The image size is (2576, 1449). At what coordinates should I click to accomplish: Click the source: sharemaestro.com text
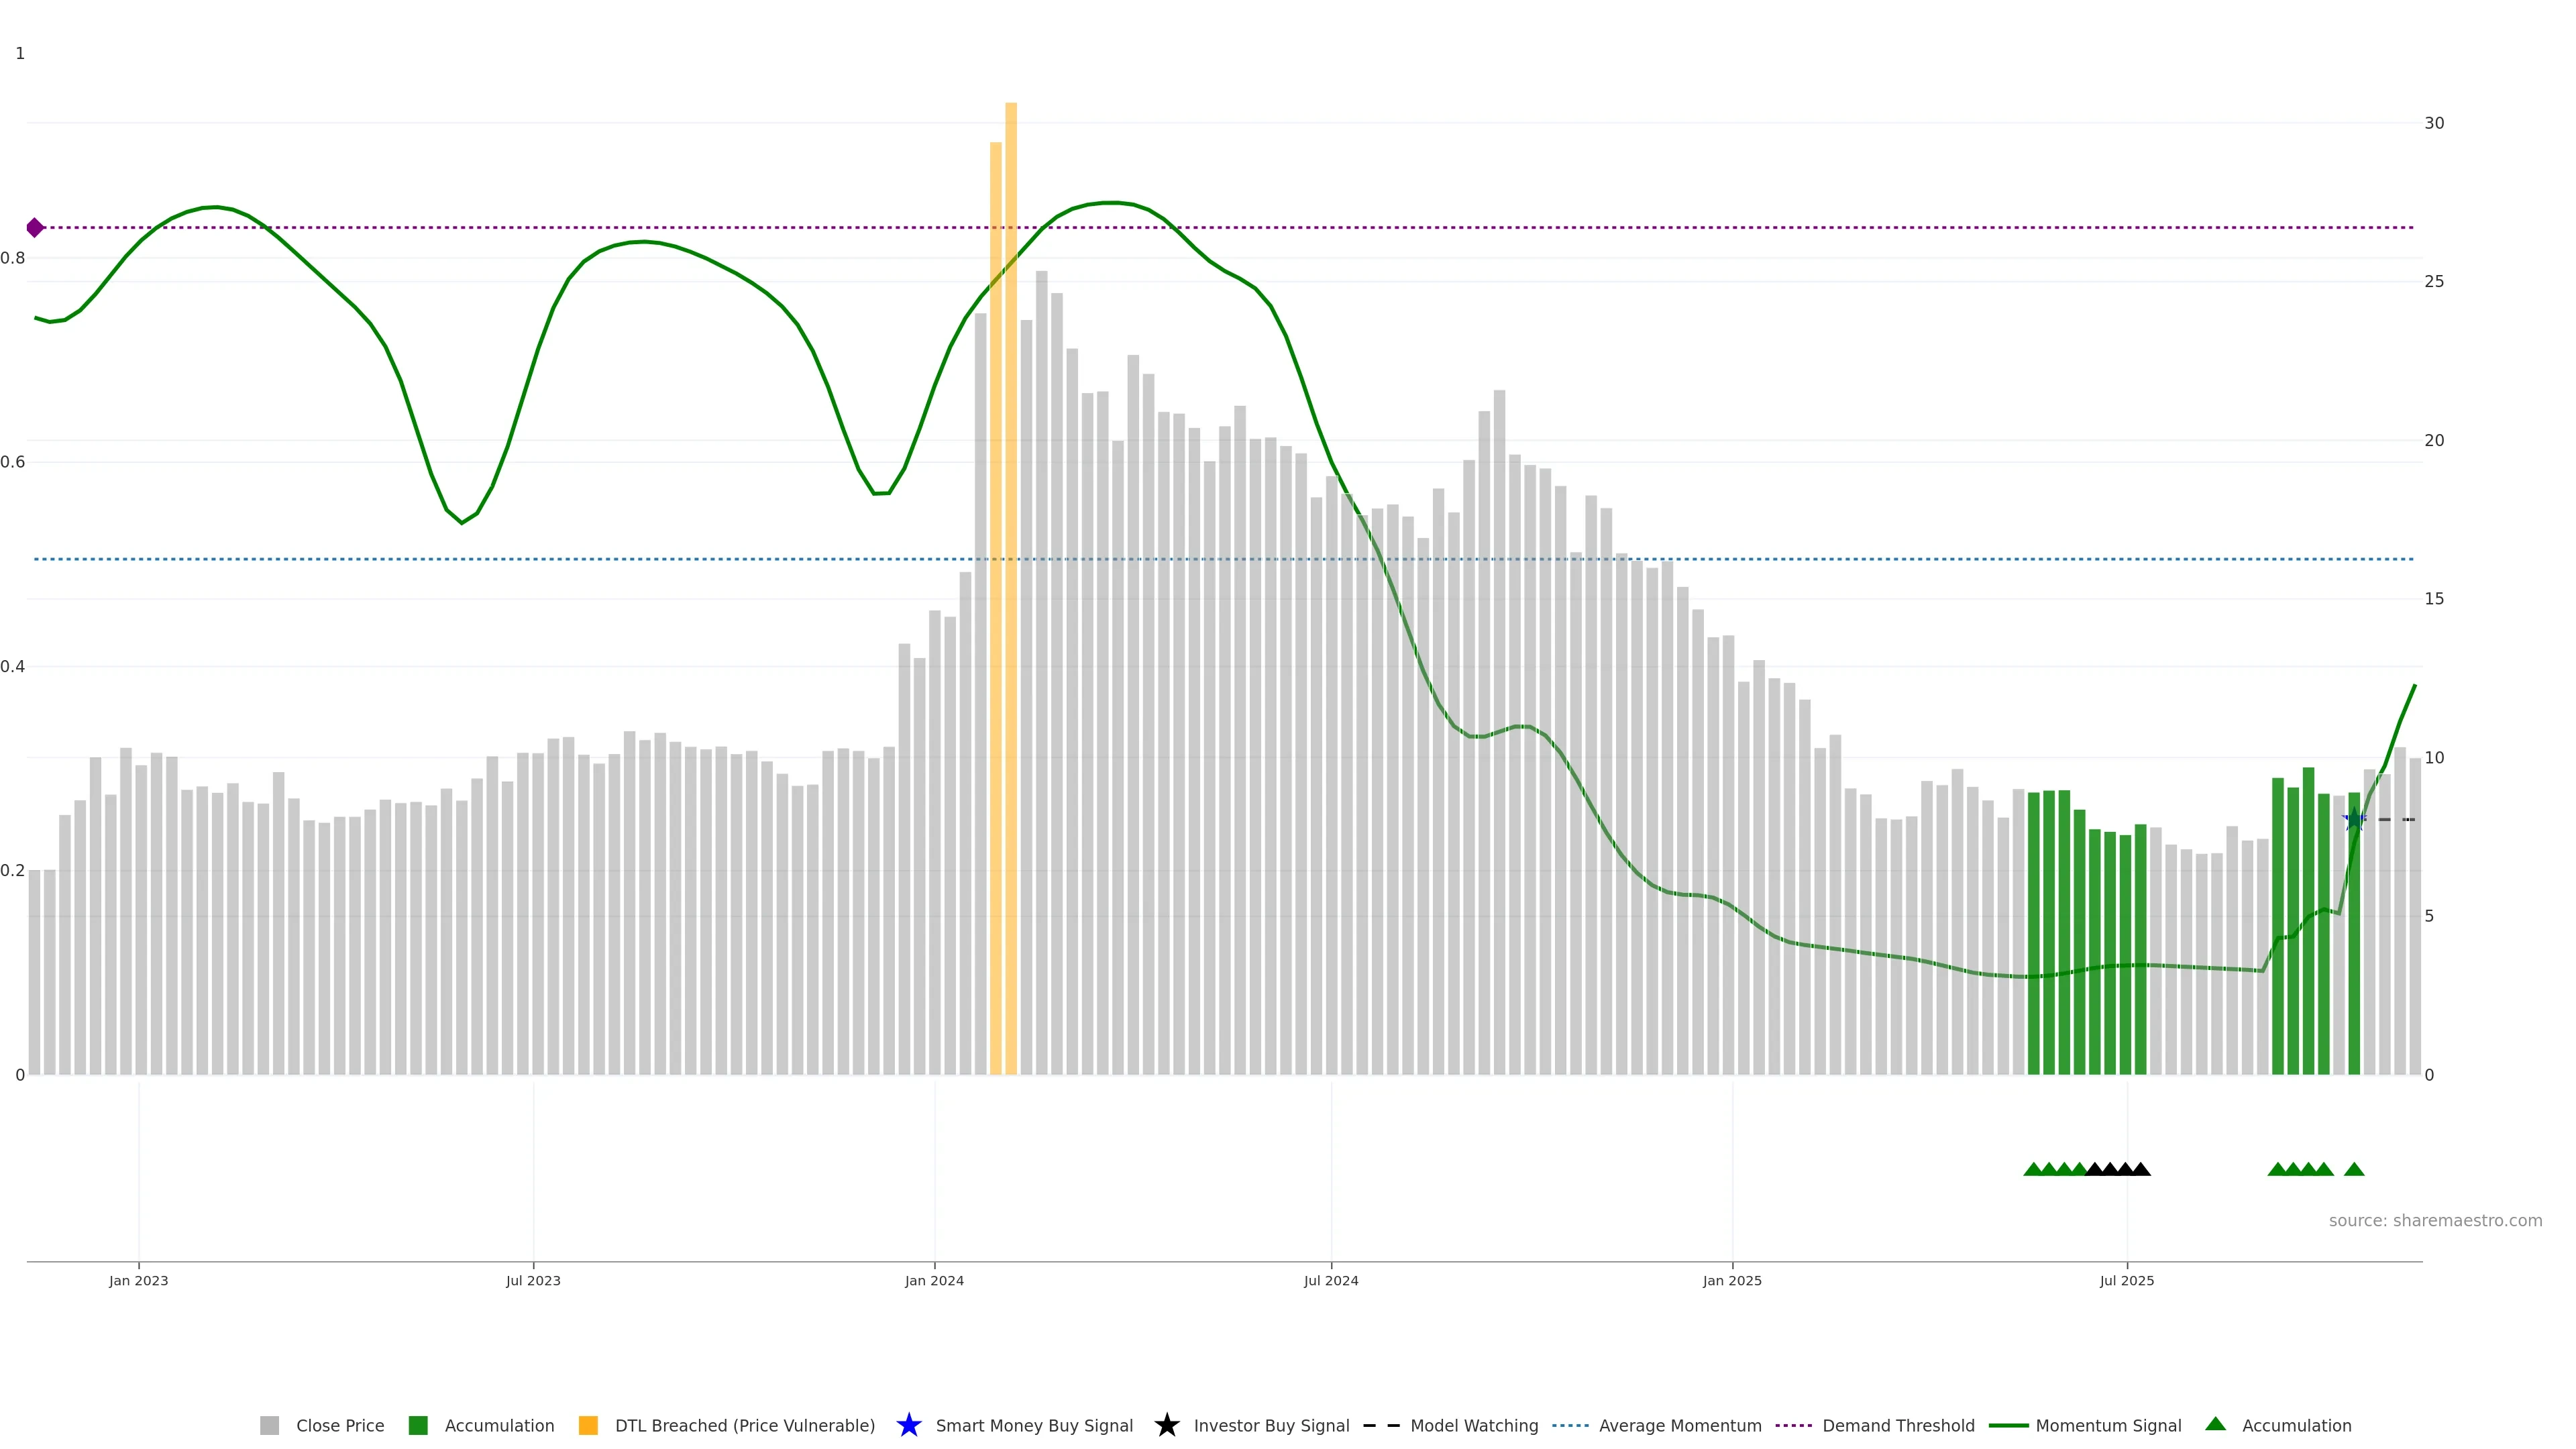tap(2435, 1221)
